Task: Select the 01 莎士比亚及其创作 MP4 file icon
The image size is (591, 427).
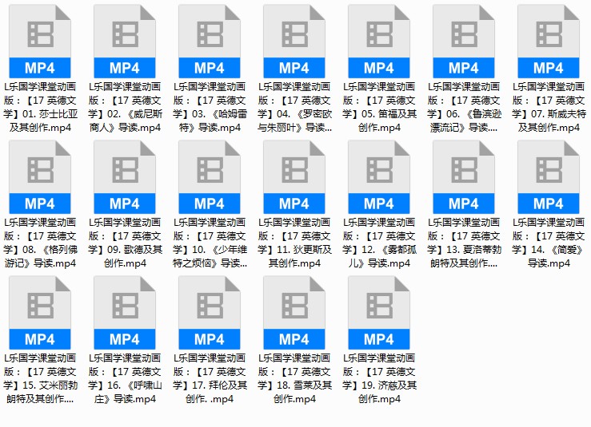Action: pos(40,42)
